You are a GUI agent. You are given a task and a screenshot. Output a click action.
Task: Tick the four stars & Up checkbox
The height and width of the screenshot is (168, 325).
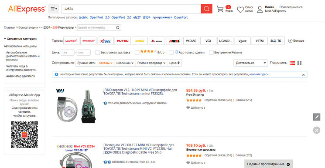tap(137, 53)
